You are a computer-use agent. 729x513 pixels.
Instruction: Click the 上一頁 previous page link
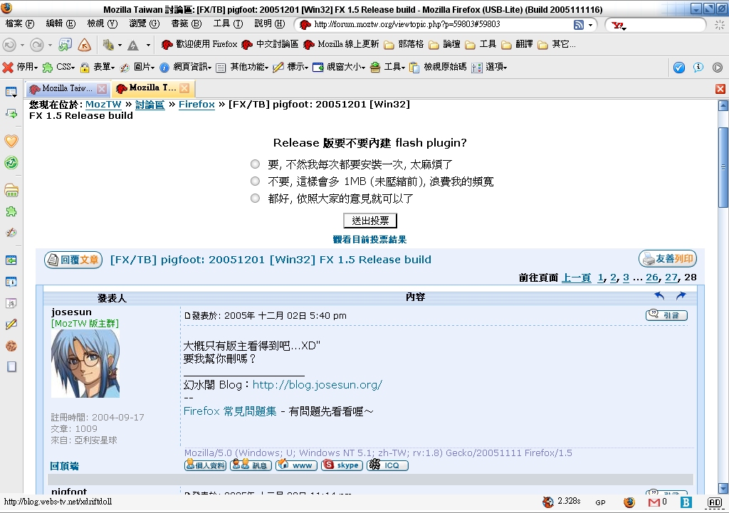pos(577,278)
